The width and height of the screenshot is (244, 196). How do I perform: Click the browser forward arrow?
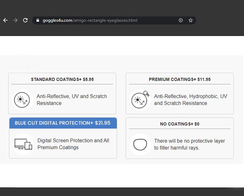coord(15,20)
